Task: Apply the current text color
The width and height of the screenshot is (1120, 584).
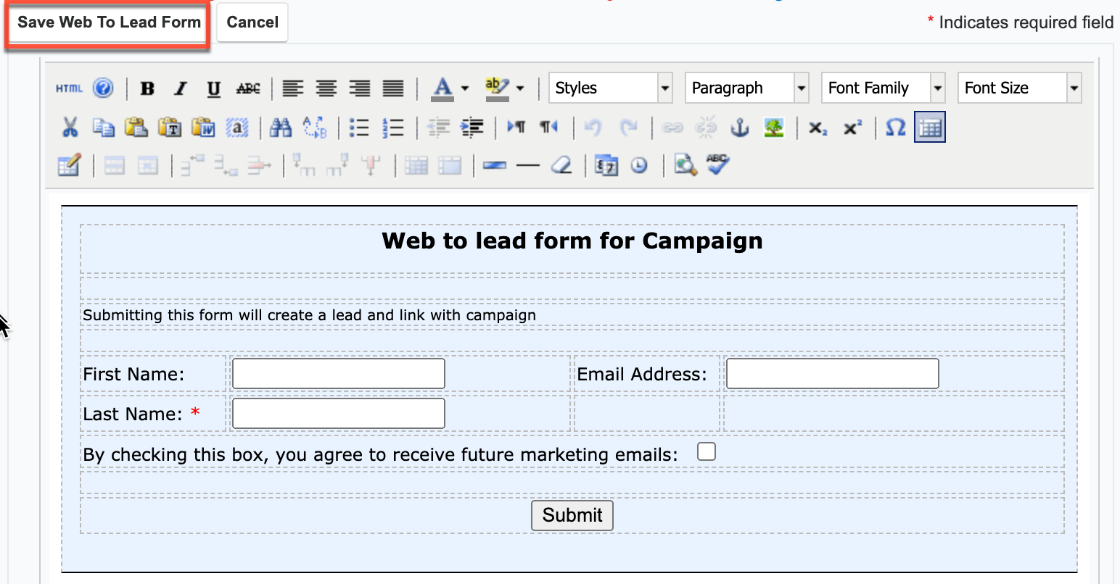Action: [442, 88]
